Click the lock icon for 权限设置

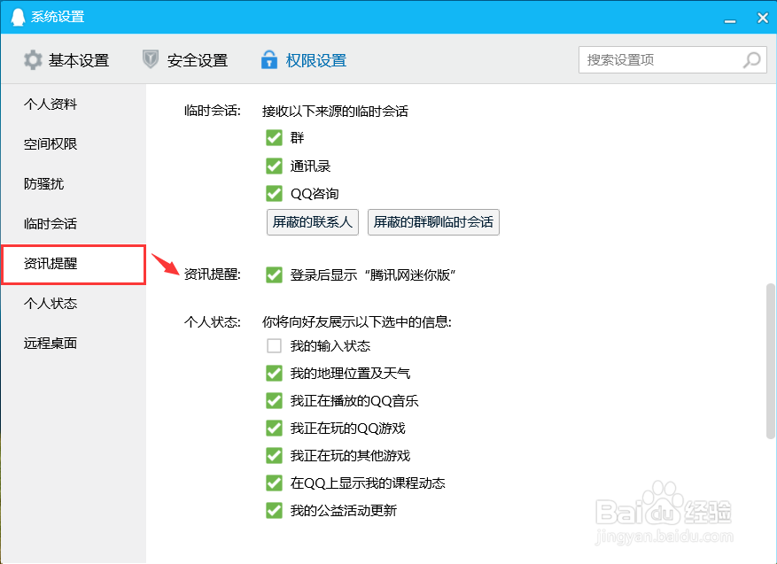click(269, 59)
